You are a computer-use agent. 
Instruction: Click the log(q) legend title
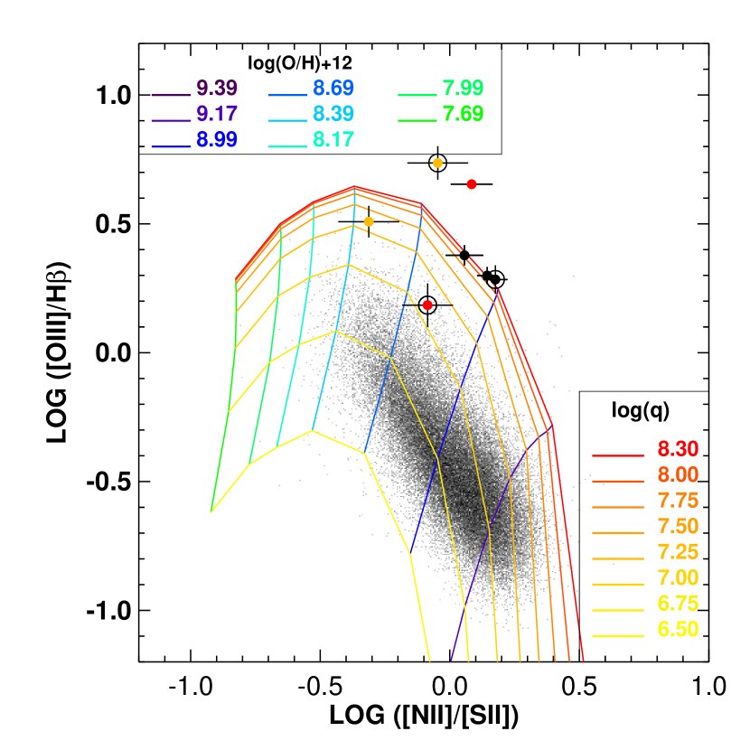[641, 410]
